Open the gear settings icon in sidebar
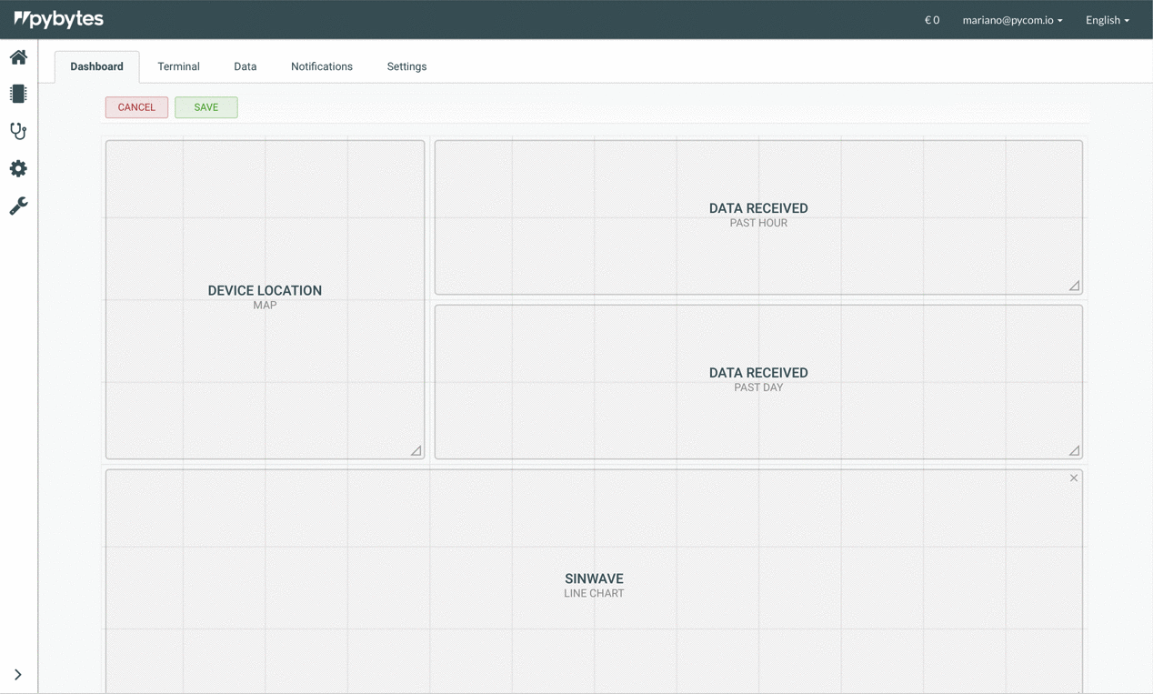 pos(18,168)
